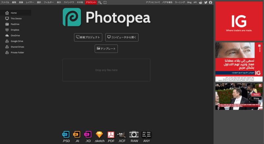The width and height of the screenshot is (264, 144).
Task: Click the .XD format icon
Action: 88,134
